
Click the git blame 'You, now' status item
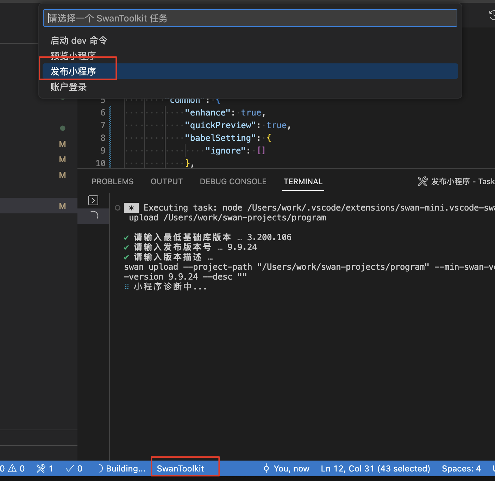coord(286,468)
